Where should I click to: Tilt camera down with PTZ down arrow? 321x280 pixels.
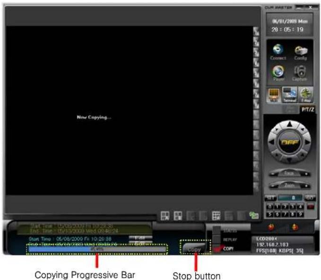(x=289, y=160)
